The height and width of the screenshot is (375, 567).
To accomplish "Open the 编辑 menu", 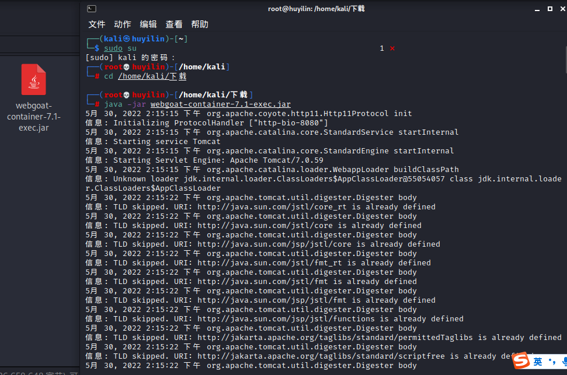I will (148, 24).
